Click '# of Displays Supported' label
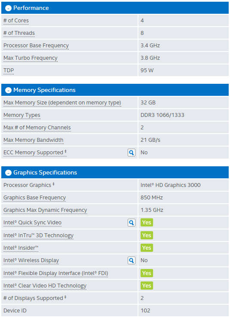This screenshot has height=318, width=230. (x=35, y=298)
